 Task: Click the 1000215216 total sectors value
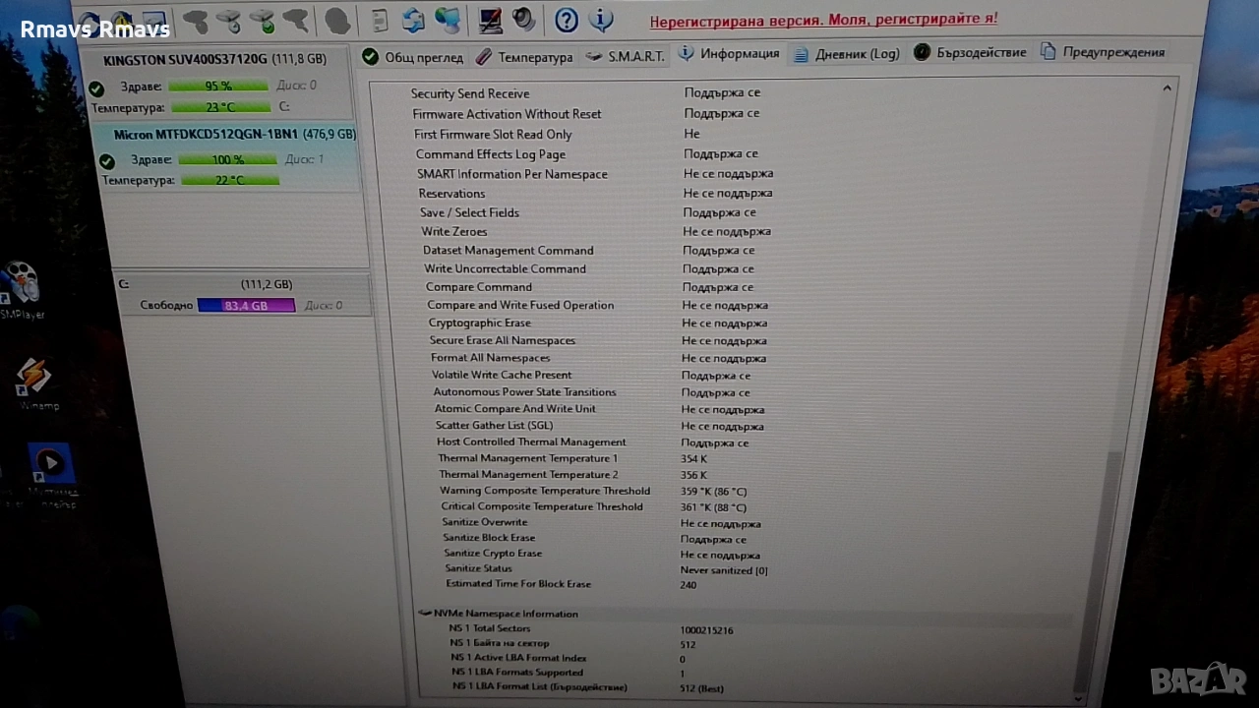tap(706, 630)
